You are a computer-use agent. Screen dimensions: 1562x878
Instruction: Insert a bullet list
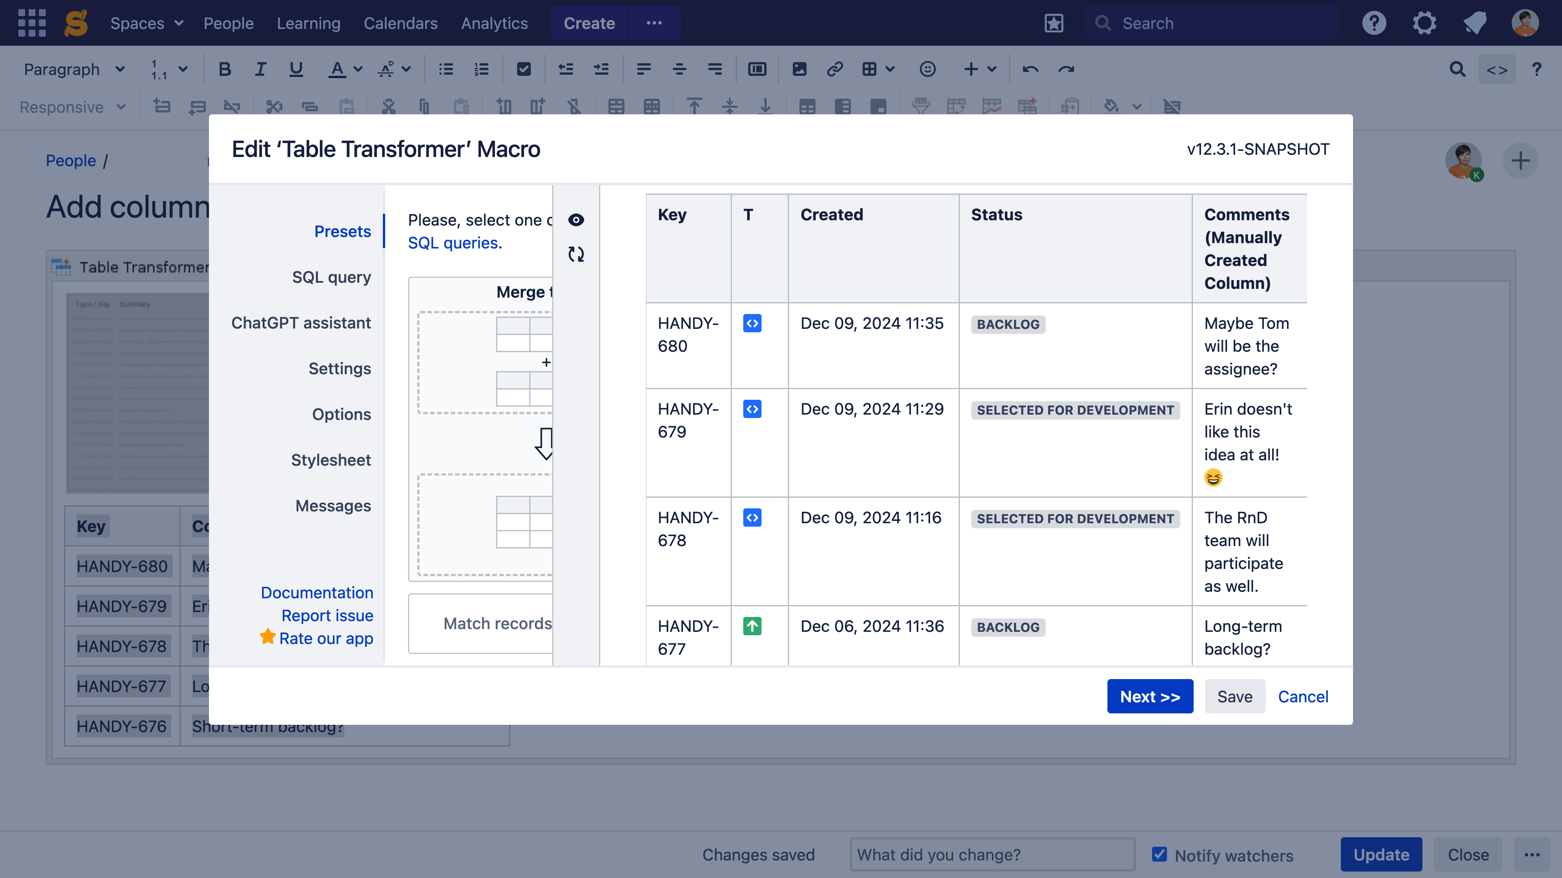point(446,69)
